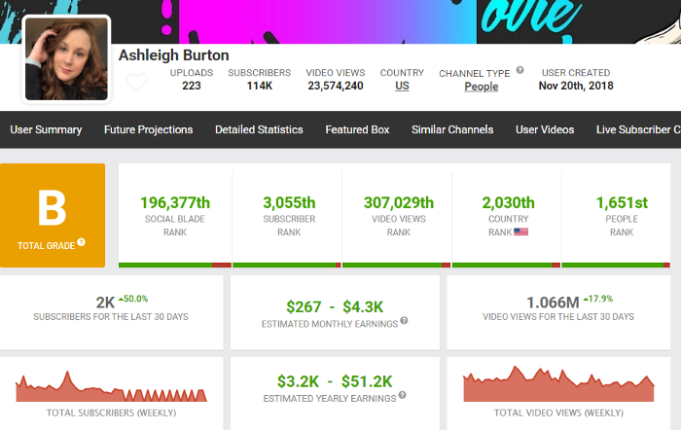
Task: Switch to the Future Projections tab
Action: [148, 129]
